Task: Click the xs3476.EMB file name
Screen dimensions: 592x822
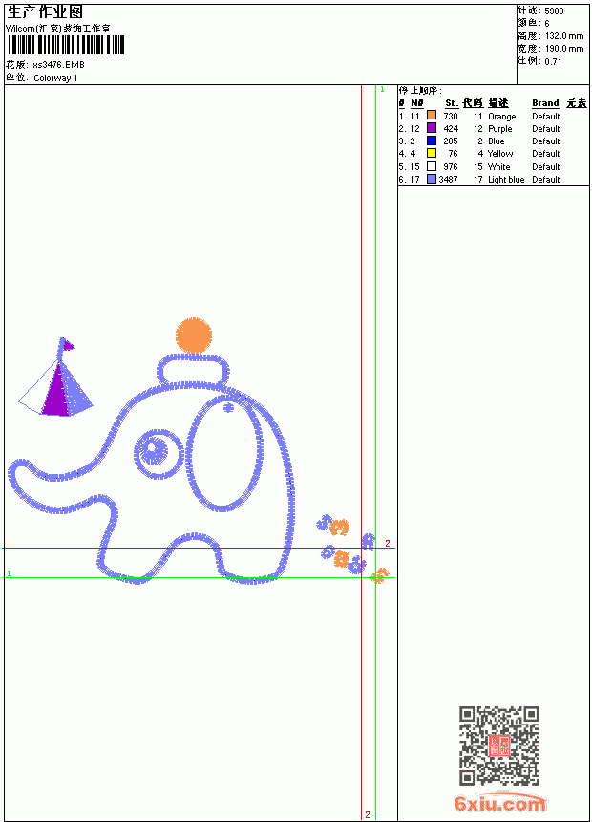Action: pos(58,65)
